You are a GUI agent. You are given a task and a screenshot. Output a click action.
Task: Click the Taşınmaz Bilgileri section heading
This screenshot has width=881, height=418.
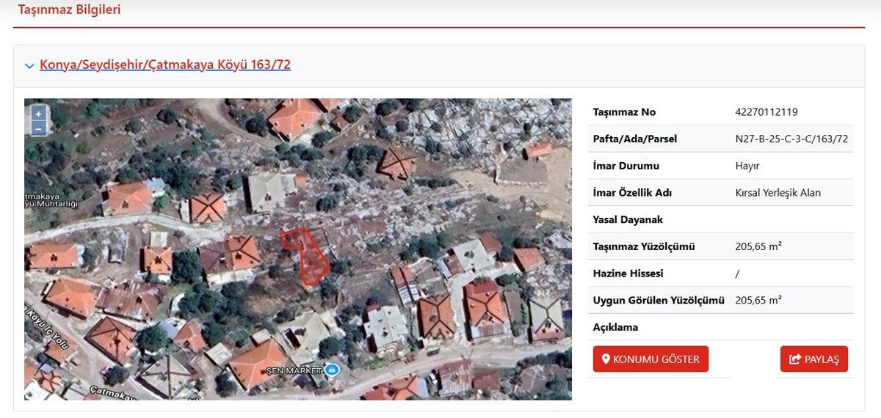69,10
